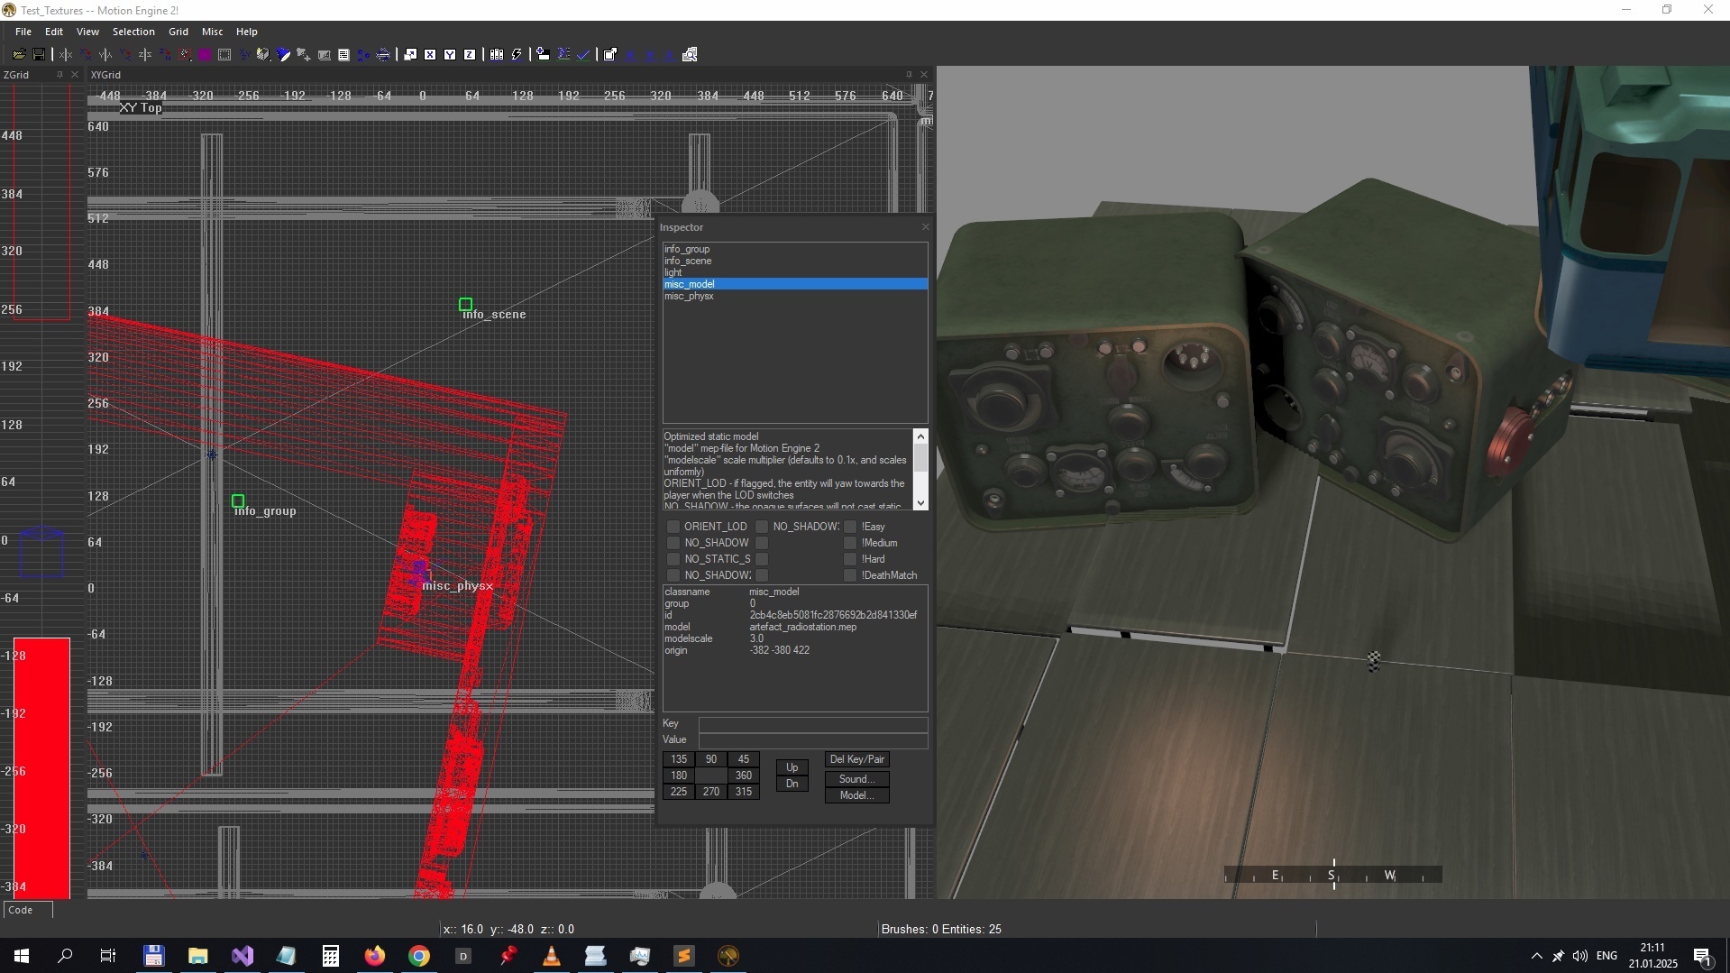Click the Flip X-axis toolbar icon

66,54
